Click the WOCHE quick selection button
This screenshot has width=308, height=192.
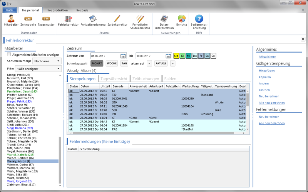112,63
